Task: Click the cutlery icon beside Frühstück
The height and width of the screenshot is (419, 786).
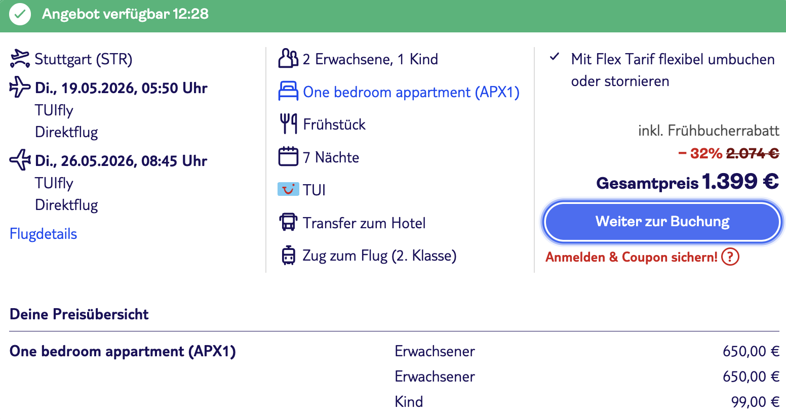Action: coord(288,124)
